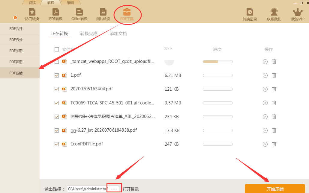Toggle the select-all 文件名 checkbox
The image size is (309, 193).
click(x=57, y=49)
